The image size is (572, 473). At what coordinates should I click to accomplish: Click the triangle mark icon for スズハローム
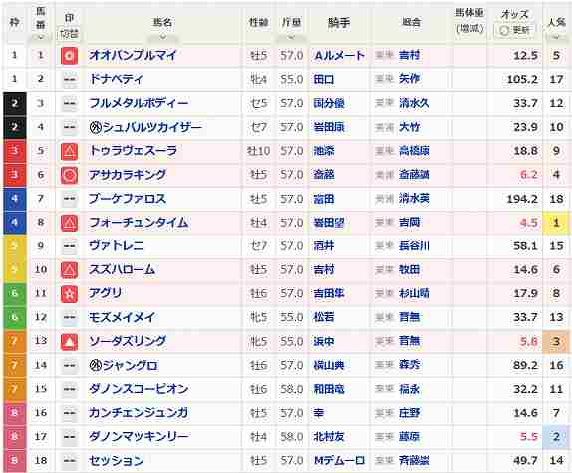tap(69, 270)
